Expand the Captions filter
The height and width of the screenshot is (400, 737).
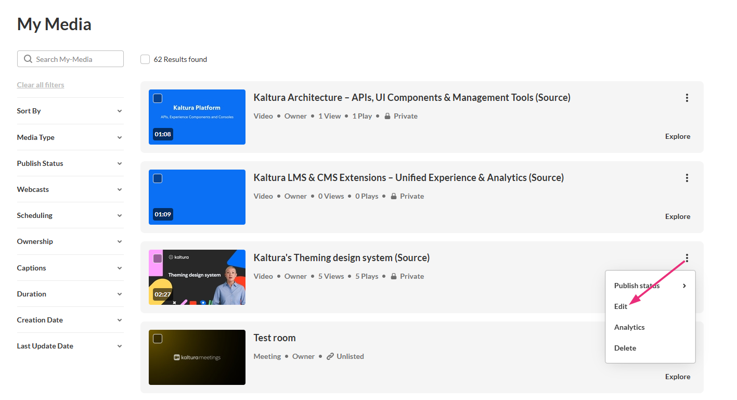[x=70, y=268]
